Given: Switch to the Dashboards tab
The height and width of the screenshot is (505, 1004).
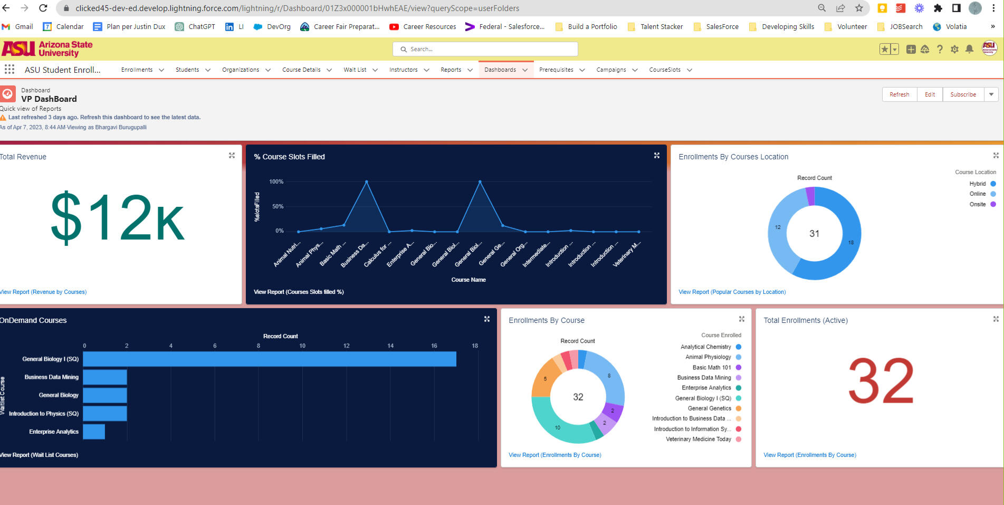Looking at the screenshot, I should click(x=501, y=69).
